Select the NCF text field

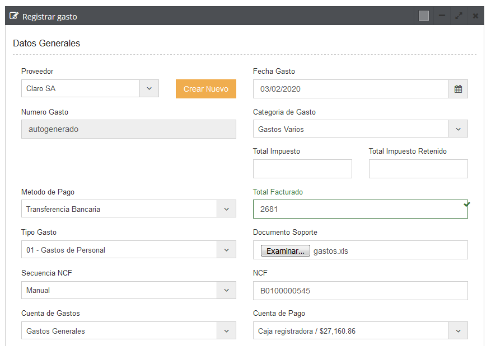(360, 291)
